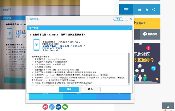Click the photo on the left

click(x=13, y=54)
